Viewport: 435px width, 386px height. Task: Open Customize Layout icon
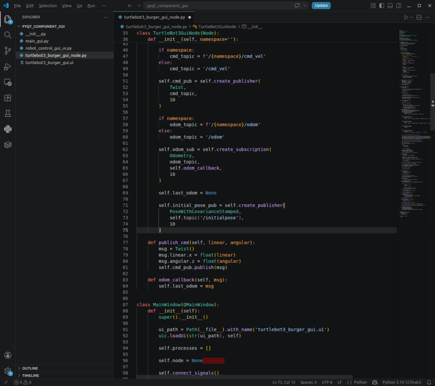(373, 6)
